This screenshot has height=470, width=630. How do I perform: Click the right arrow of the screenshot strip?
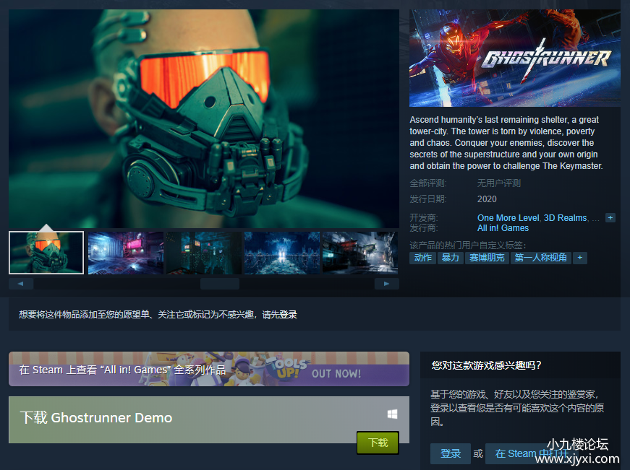pyautogui.click(x=386, y=284)
